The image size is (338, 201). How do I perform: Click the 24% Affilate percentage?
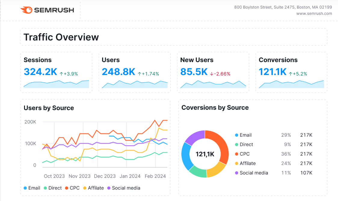tap(286, 163)
